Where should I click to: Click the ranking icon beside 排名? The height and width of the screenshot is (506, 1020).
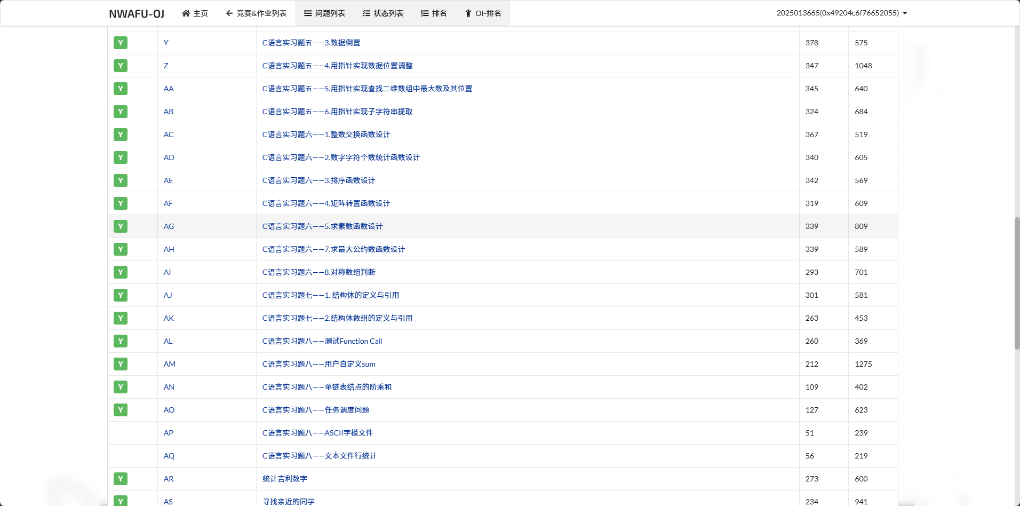pos(425,13)
